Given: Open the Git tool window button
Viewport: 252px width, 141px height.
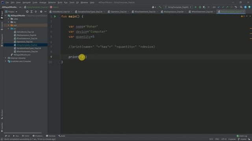Looking at the screenshot, I should tap(7, 136).
